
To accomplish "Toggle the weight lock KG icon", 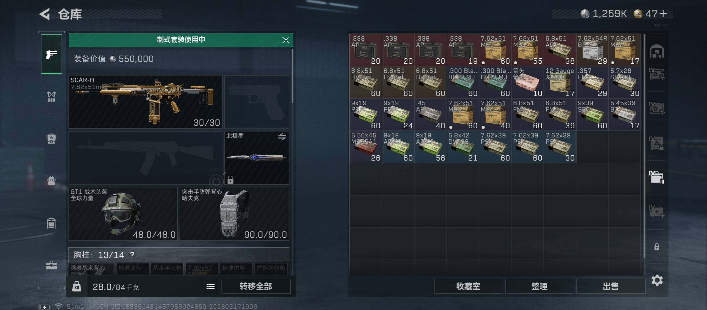I will (x=76, y=286).
